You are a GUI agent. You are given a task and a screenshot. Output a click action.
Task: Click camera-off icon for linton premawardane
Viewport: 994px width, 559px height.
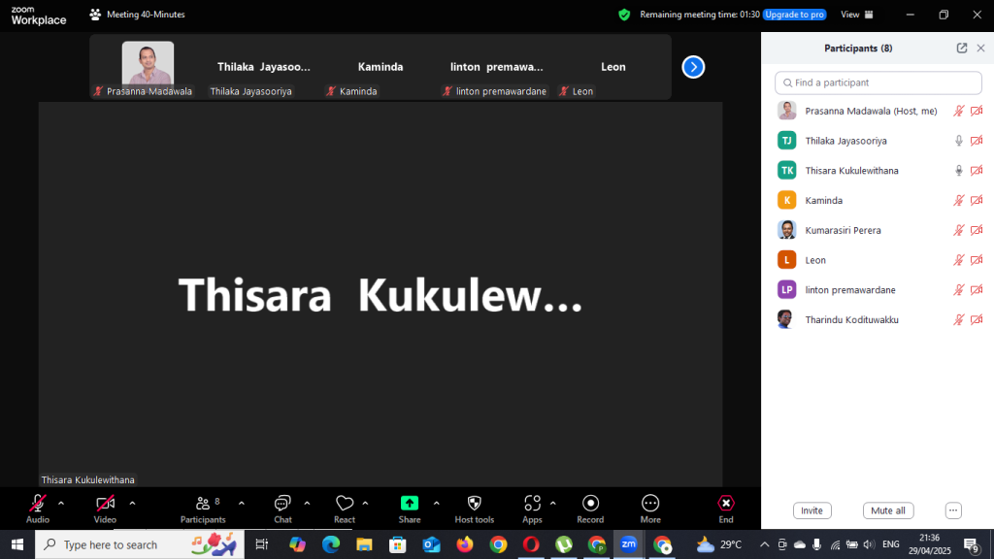tap(977, 289)
